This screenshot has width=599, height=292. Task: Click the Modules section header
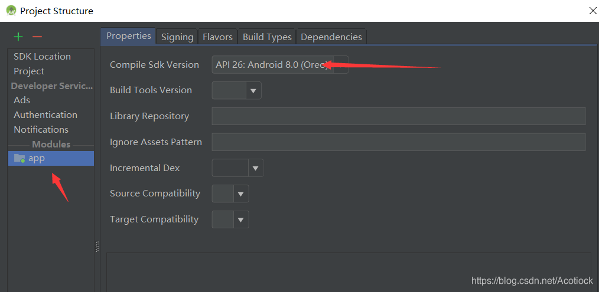(x=51, y=145)
